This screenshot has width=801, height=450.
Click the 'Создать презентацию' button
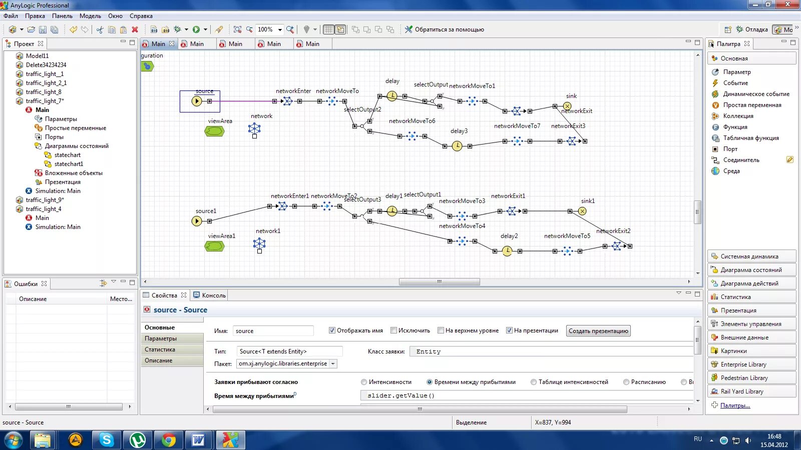(598, 331)
